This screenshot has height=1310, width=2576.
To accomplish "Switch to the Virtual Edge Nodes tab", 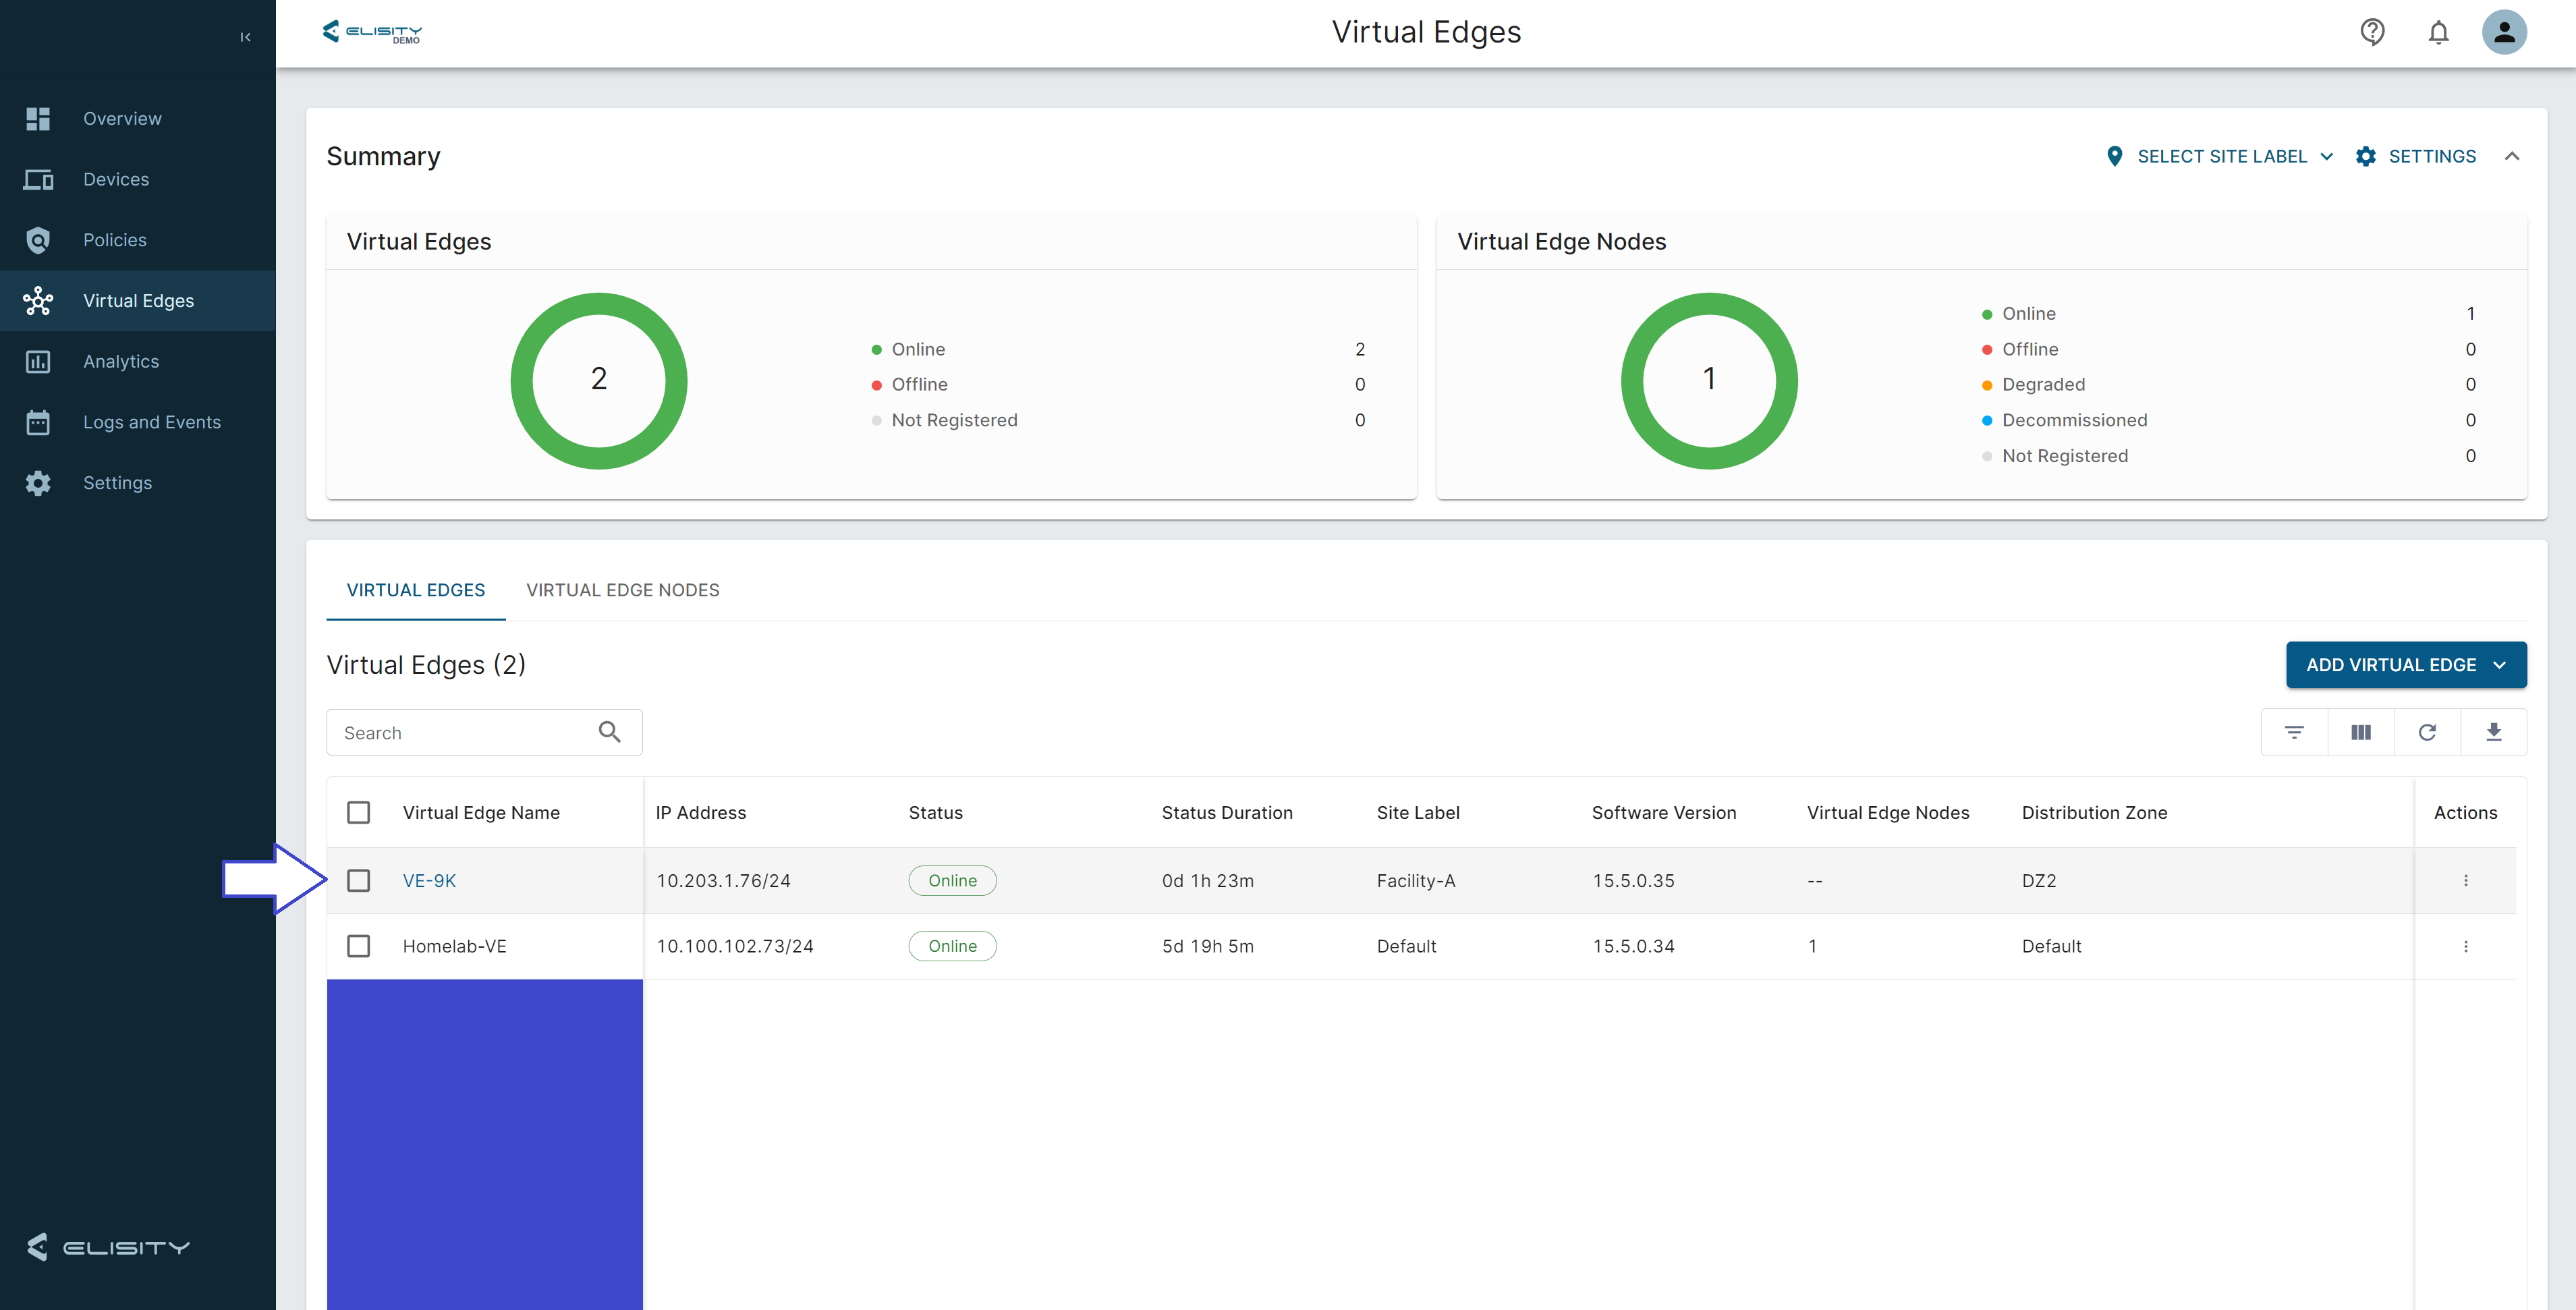I will 622,590.
